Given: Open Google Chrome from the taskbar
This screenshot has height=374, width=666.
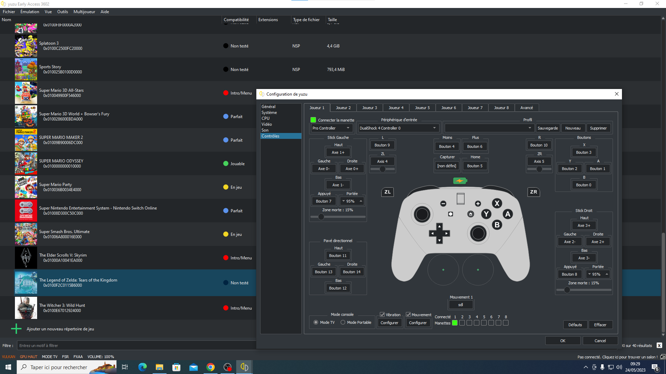Looking at the screenshot, I should (211, 367).
